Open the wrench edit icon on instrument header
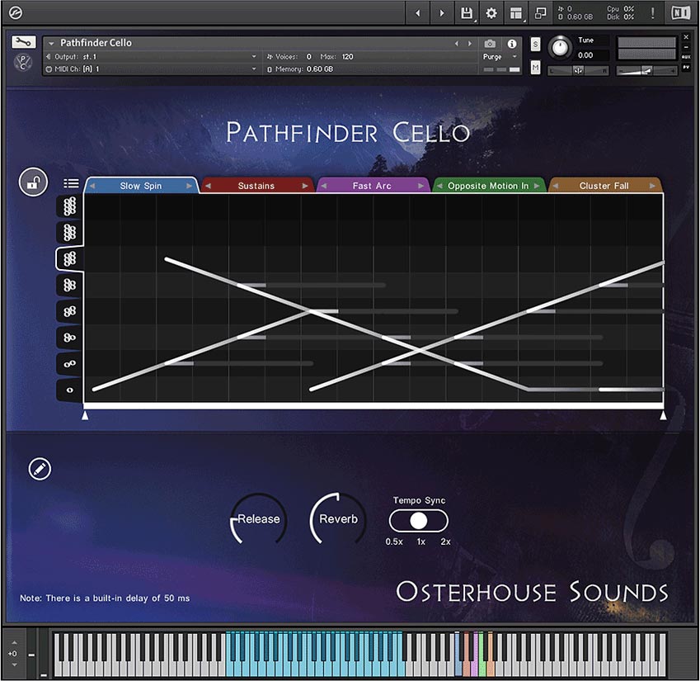Image resolution: width=700 pixels, height=681 pixels. [22, 42]
